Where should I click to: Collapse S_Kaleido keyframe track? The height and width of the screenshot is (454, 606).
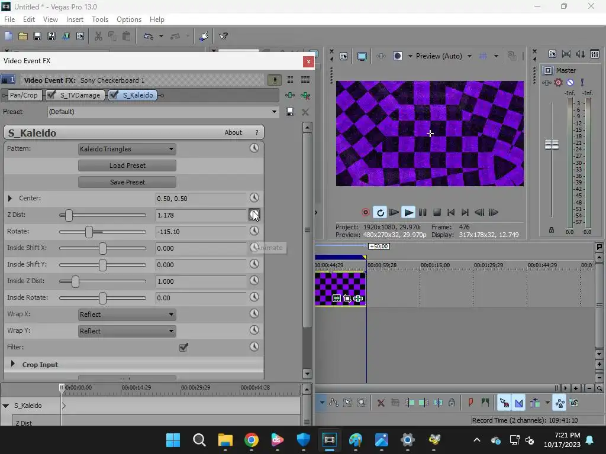click(x=6, y=406)
